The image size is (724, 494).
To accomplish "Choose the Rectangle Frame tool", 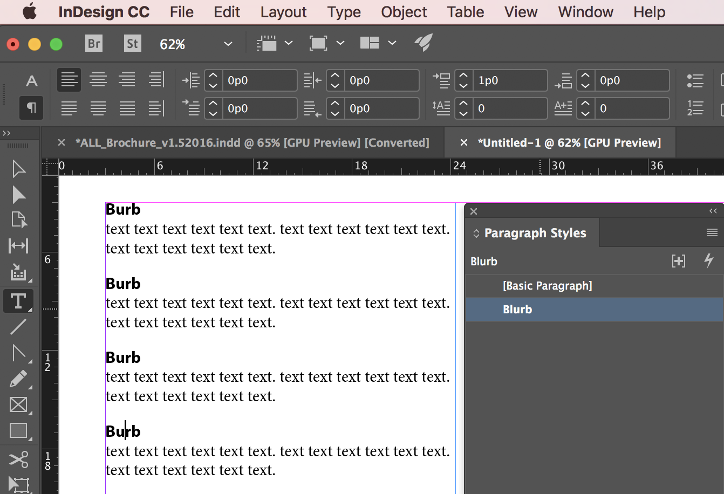I will click(18, 404).
